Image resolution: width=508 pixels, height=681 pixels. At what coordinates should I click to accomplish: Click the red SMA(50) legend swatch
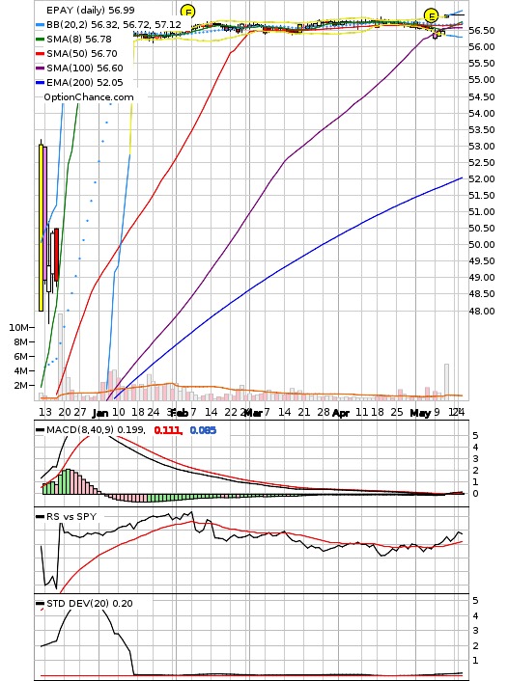click(x=40, y=54)
